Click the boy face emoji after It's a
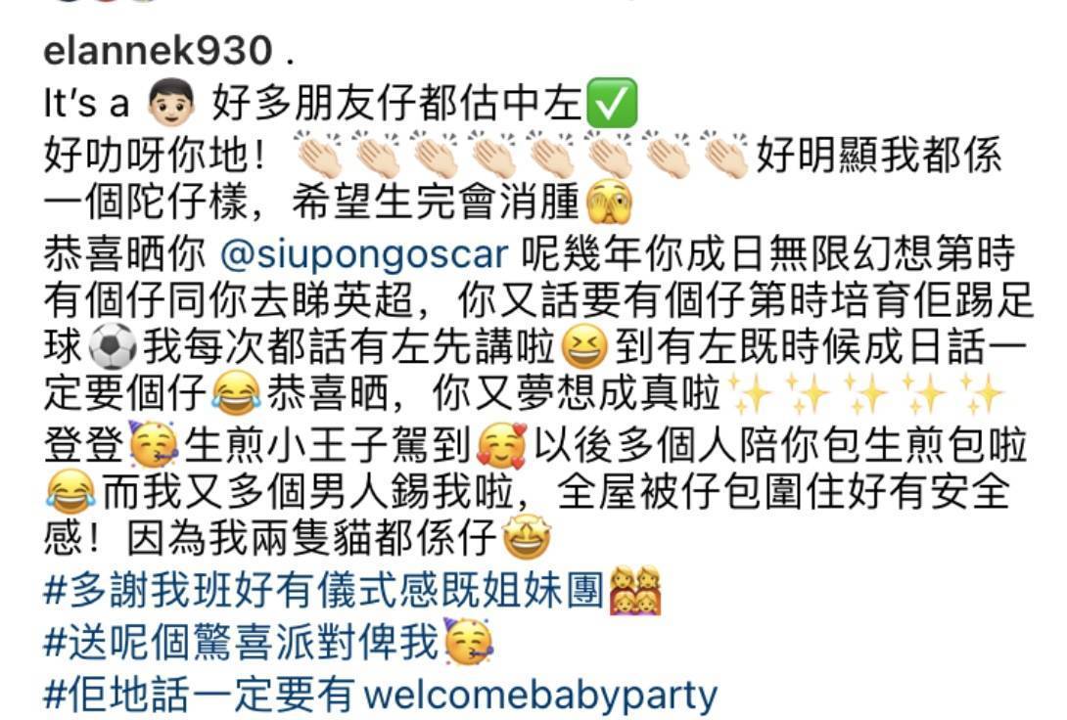This screenshot has height=720, width=1067. point(170,104)
